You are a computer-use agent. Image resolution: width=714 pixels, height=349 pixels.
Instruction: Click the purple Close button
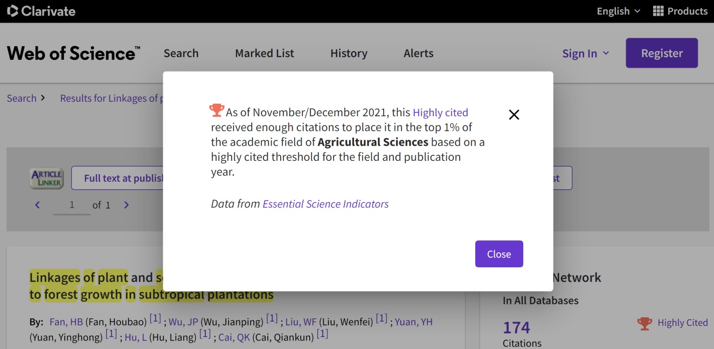498,254
